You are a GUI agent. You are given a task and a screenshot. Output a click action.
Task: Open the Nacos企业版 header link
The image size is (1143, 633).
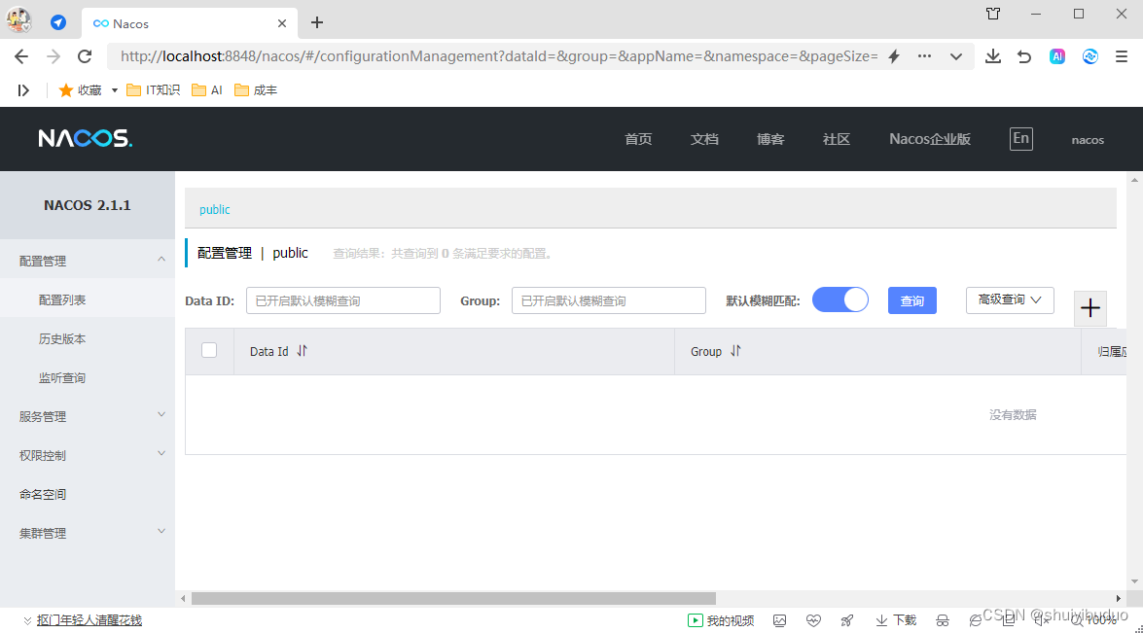pos(929,139)
